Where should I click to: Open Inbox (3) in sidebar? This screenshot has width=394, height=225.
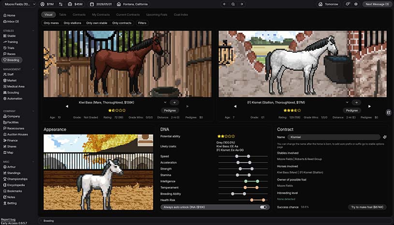pyautogui.click(x=11, y=22)
